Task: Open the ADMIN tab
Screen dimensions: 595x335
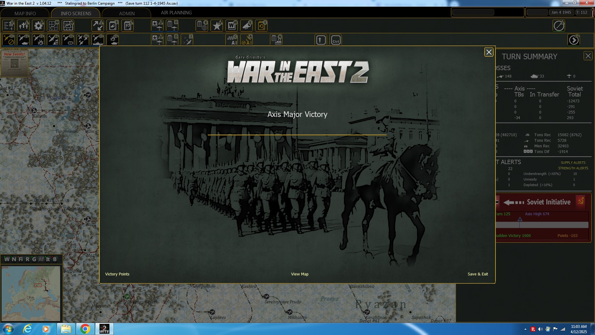Action: tap(127, 13)
